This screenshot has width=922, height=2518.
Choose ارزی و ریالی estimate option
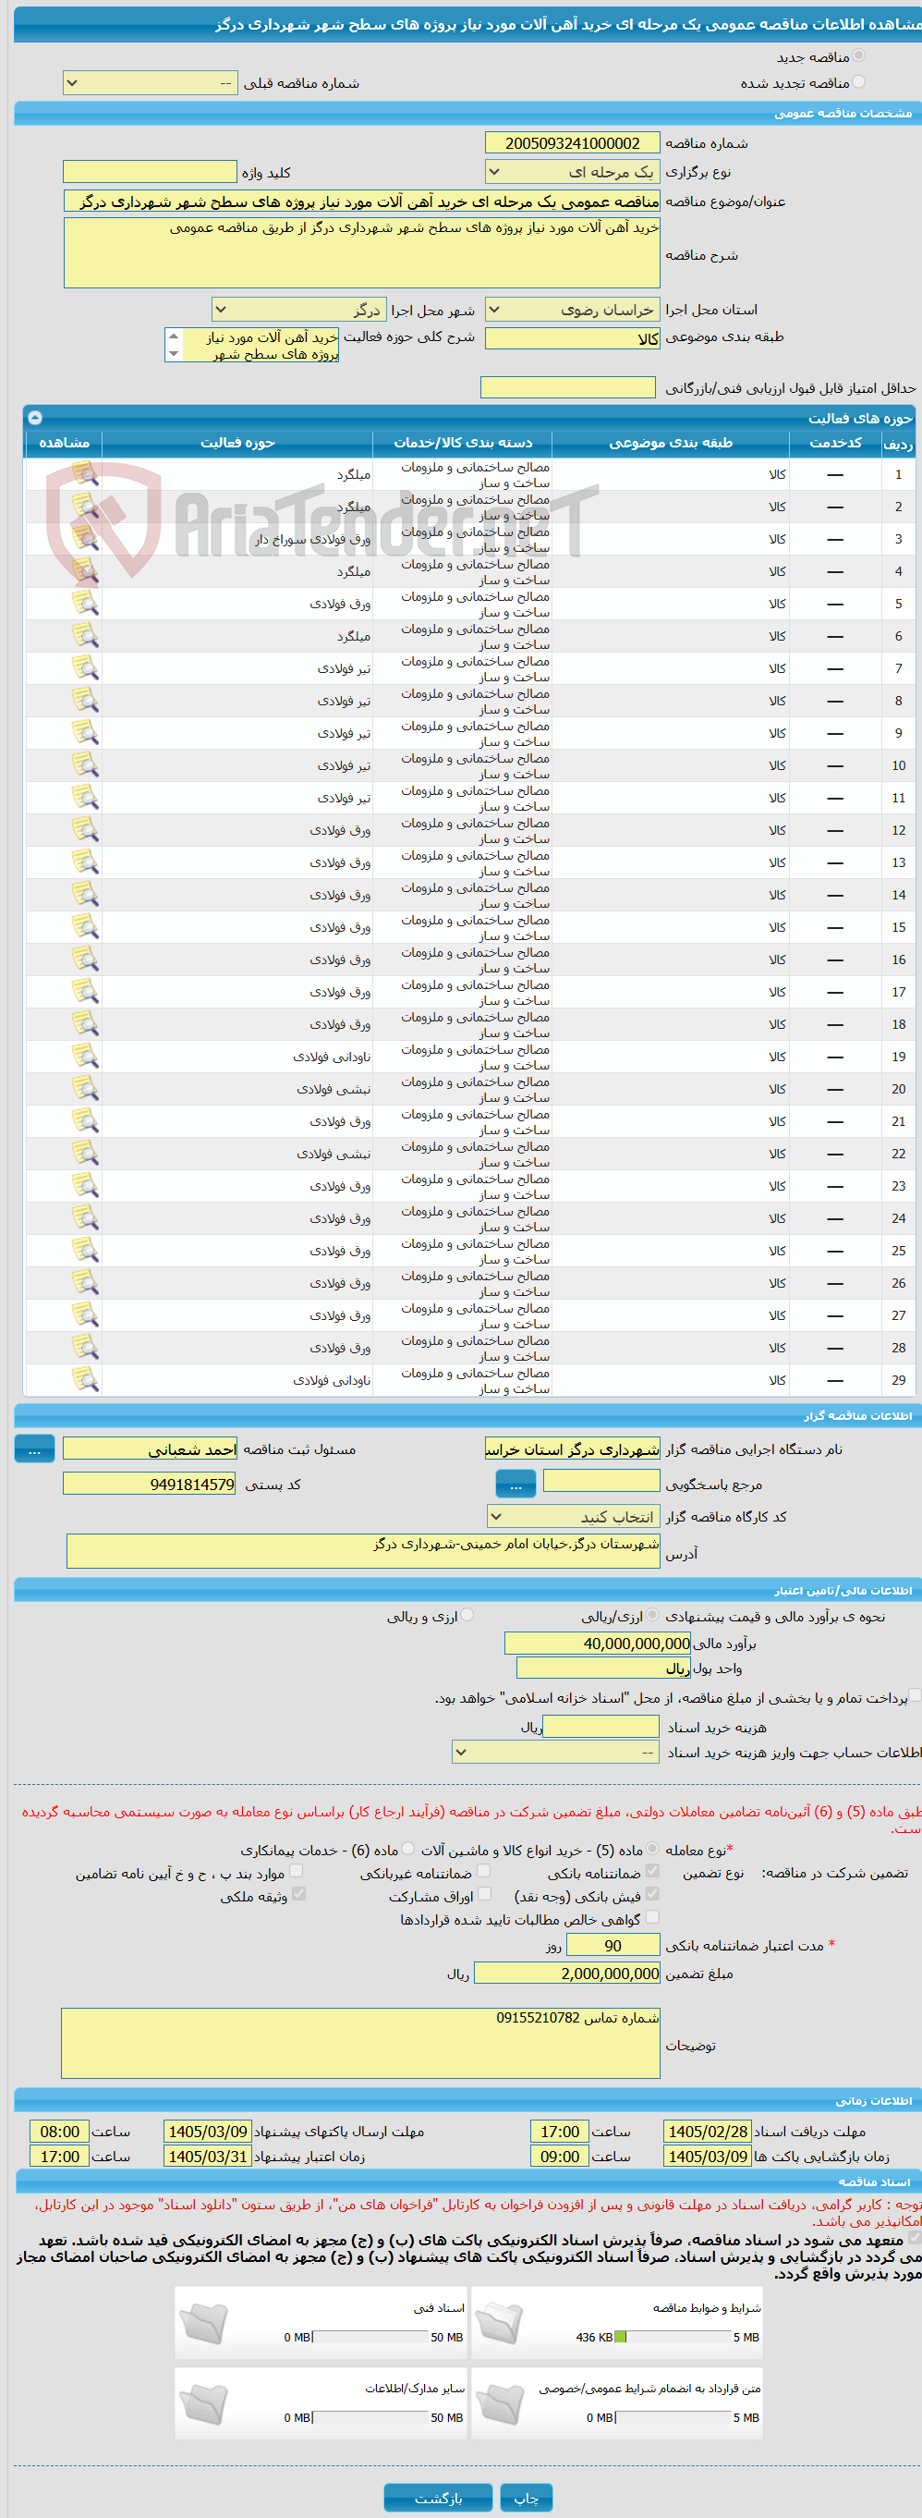467,1616
